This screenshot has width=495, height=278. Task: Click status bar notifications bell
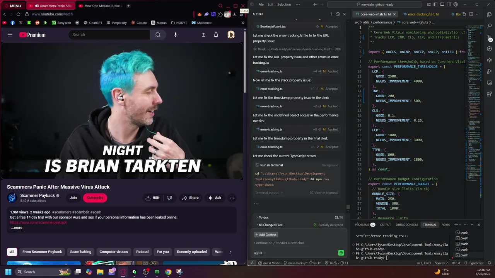[x=489, y=263]
